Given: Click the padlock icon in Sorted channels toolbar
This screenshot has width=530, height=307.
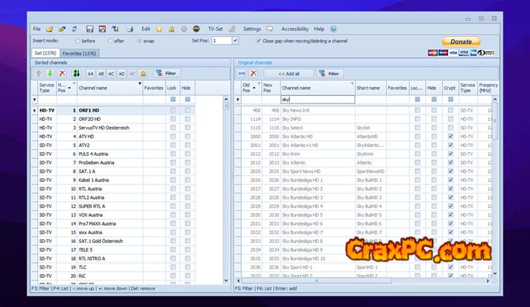Looking at the screenshot, I should tap(143, 74).
